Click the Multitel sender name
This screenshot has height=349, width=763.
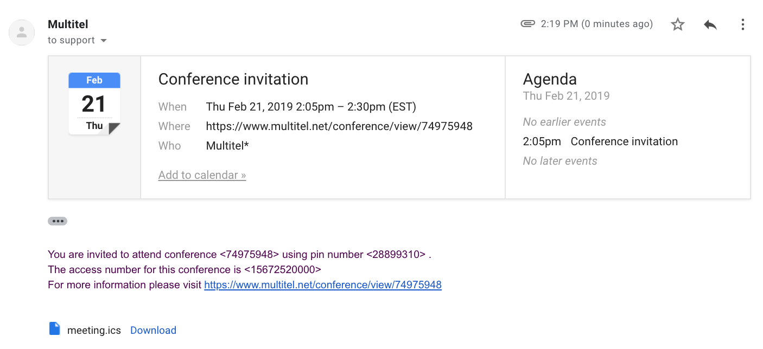pos(68,24)
